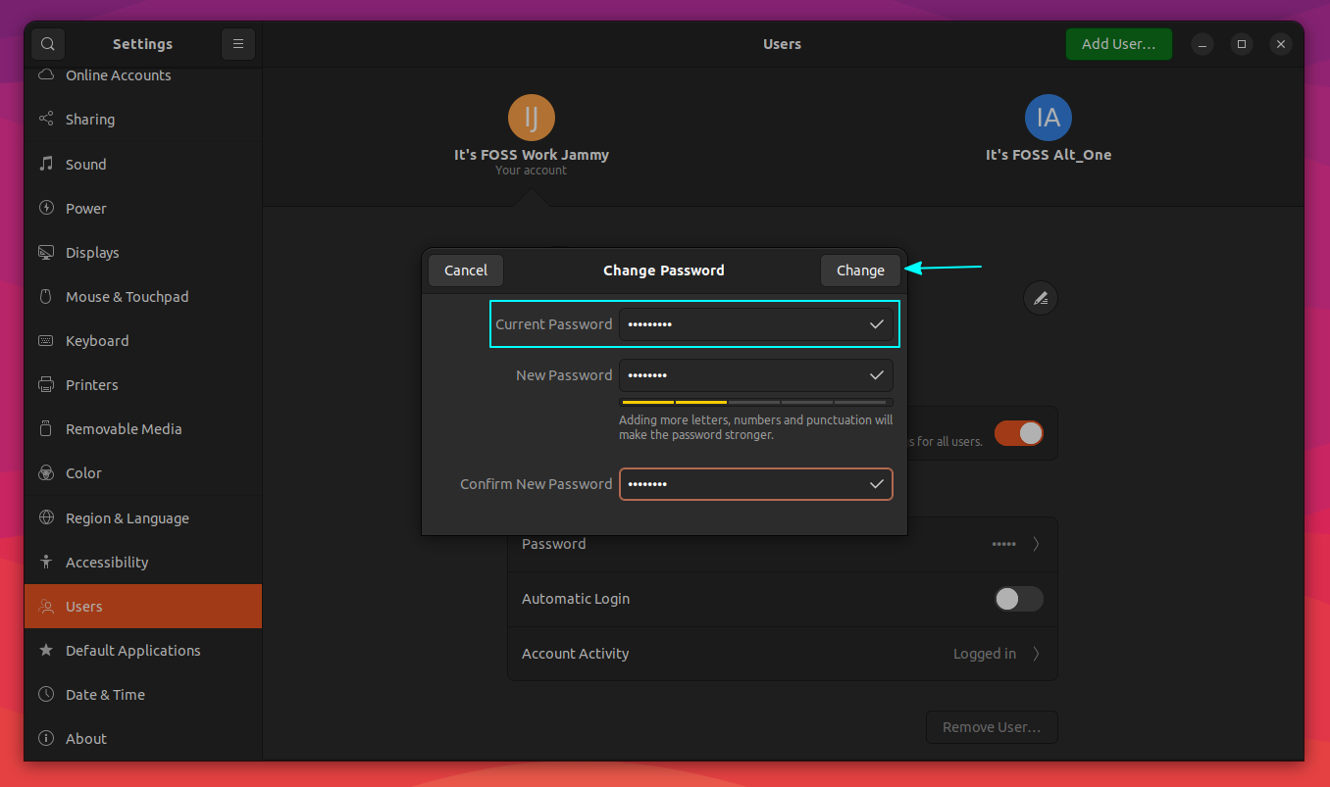Click the Color icon in sidebar
The width and height of the screenshot is (1330, 787).
[46, 473]
